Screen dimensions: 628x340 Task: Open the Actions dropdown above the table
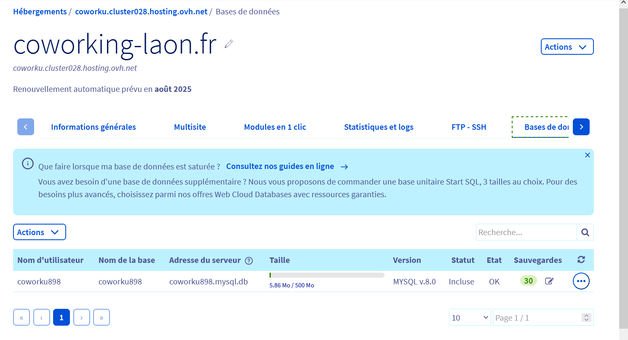click(x=40, y=232)
